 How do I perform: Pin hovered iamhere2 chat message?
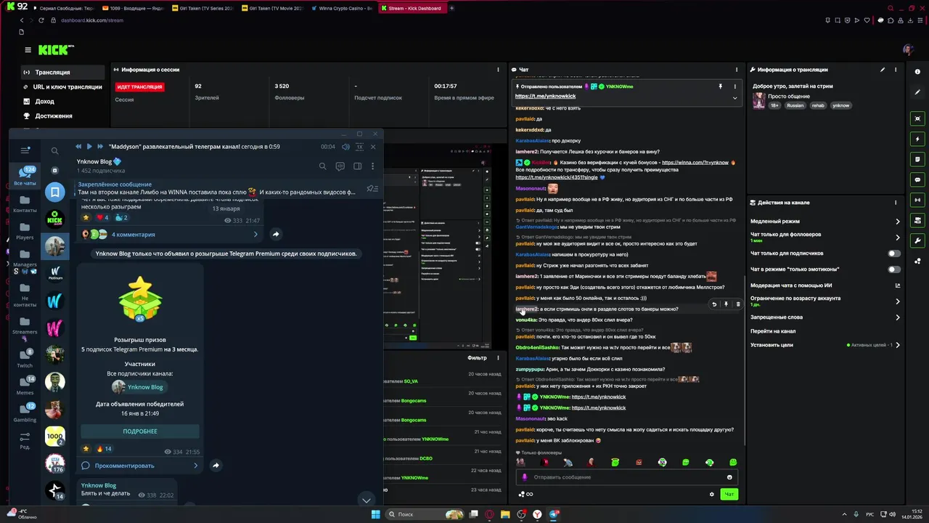[726, 304]
